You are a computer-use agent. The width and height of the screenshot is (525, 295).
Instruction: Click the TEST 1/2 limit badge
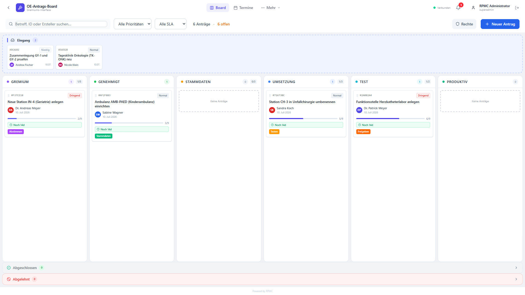point(428,82)
